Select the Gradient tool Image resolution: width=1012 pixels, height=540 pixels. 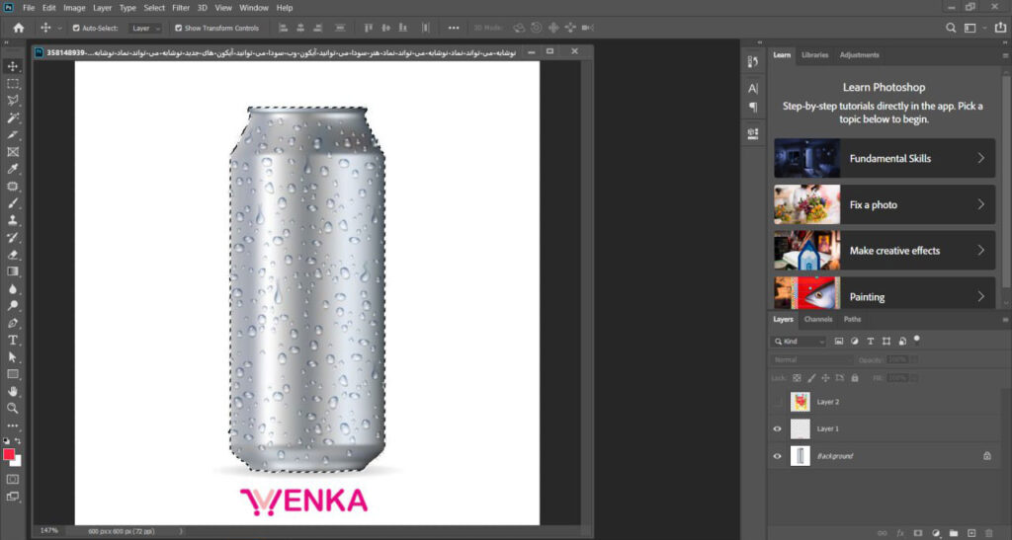pyautogui.click(x=12, y=271)
